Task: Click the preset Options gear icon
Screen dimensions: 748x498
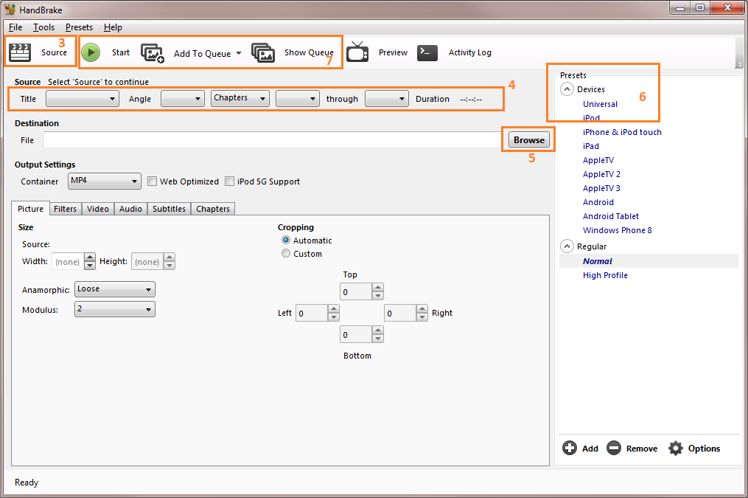Action: [676, 448]
